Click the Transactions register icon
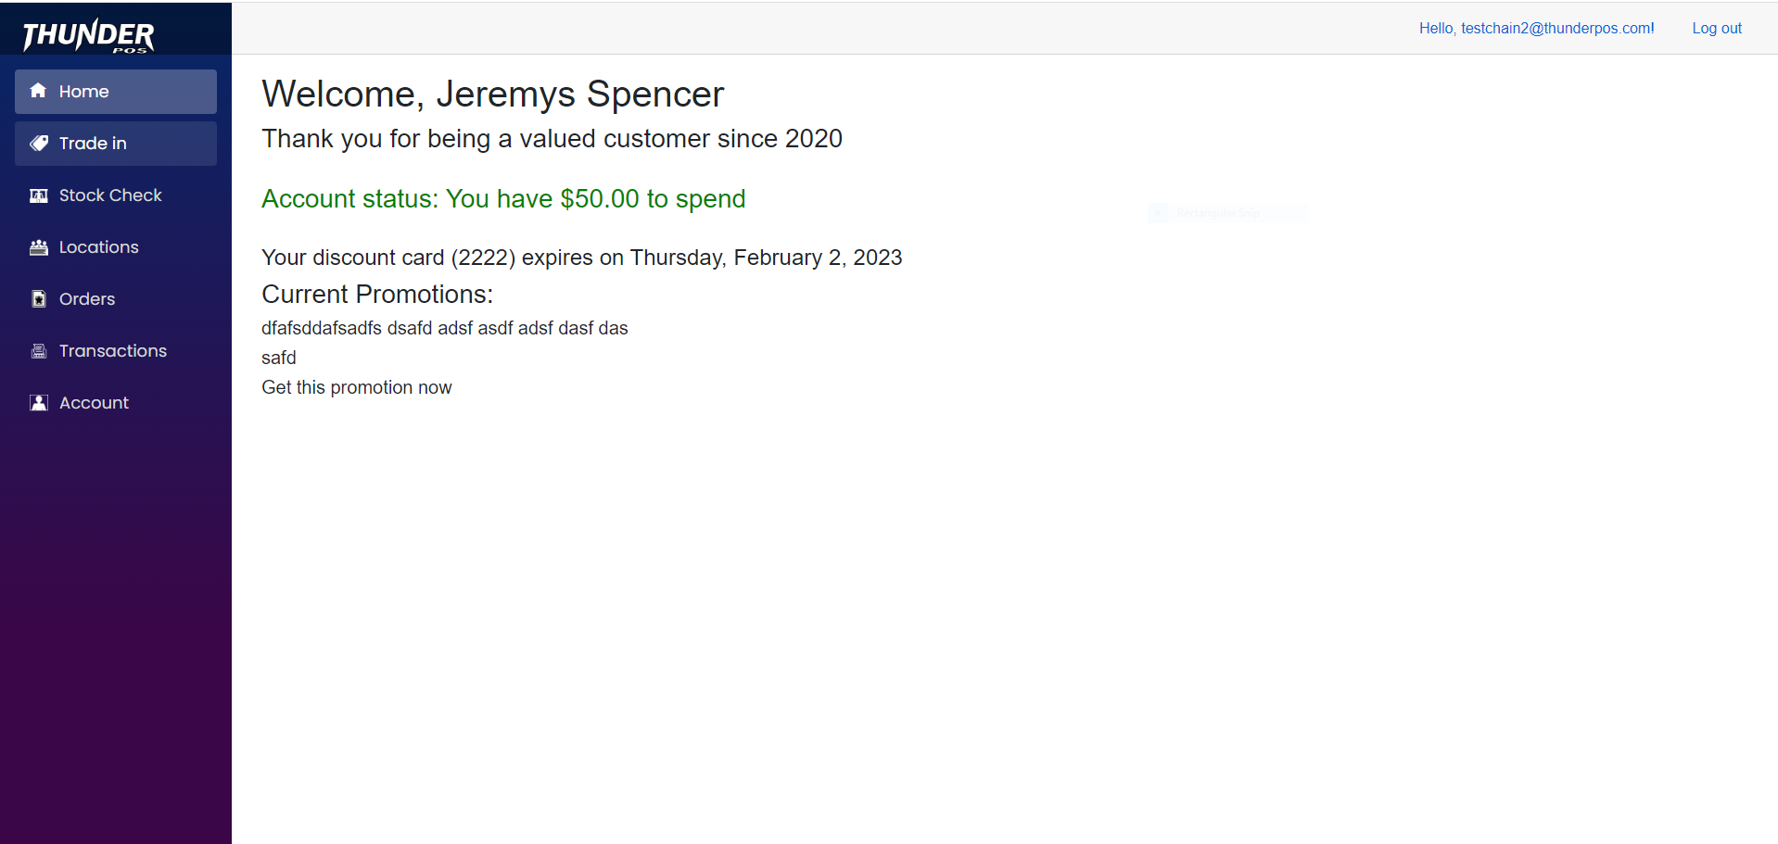The height and width of the screenshot is (844, 1778). pos(39,351)
